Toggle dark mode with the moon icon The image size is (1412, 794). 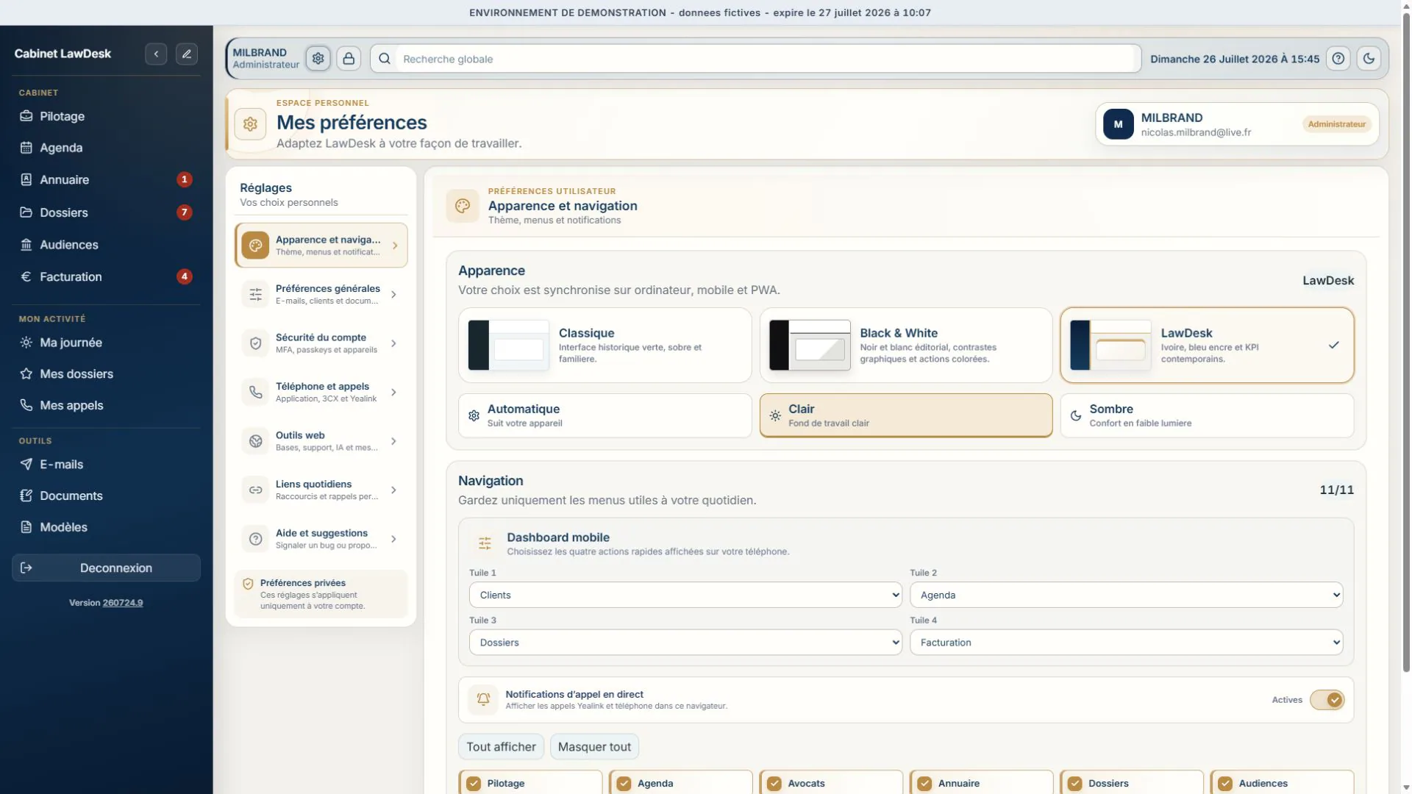click(x=1369, y=59)
